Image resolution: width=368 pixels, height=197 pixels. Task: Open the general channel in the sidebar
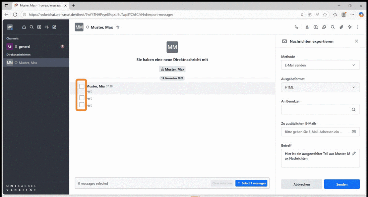coord(36,47)
